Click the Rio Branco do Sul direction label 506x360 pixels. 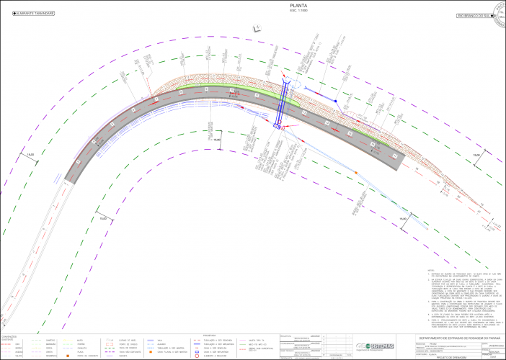pyautogui.click(x=476, y=14)
